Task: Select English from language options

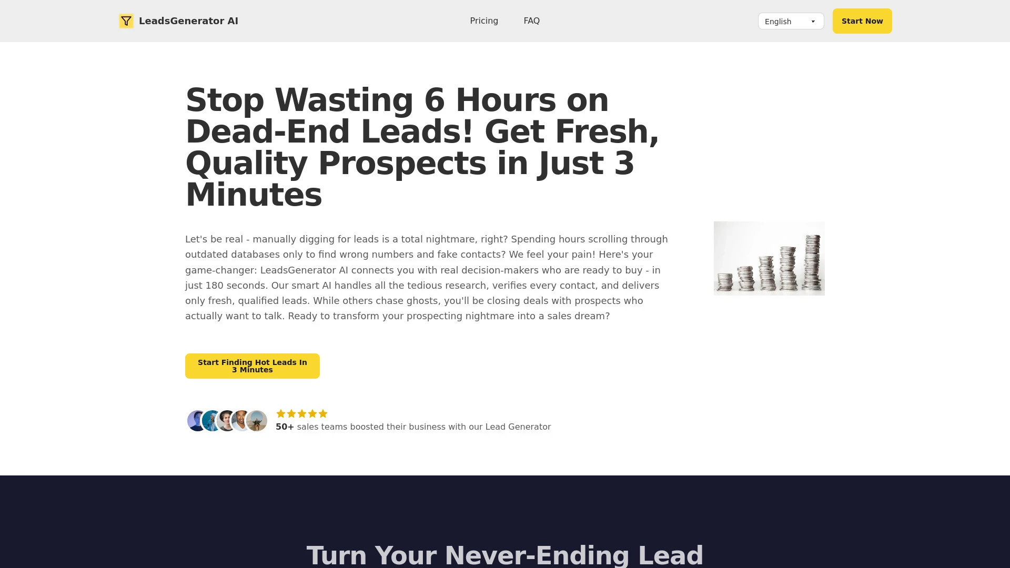Action: point(790,21)
